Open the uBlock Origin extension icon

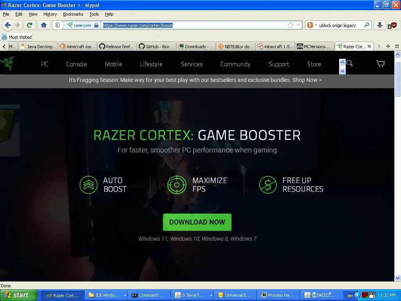[392, 25]
